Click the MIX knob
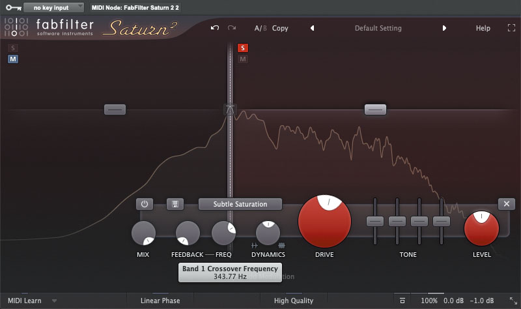 pyautogui.click(x=143, y=233)
